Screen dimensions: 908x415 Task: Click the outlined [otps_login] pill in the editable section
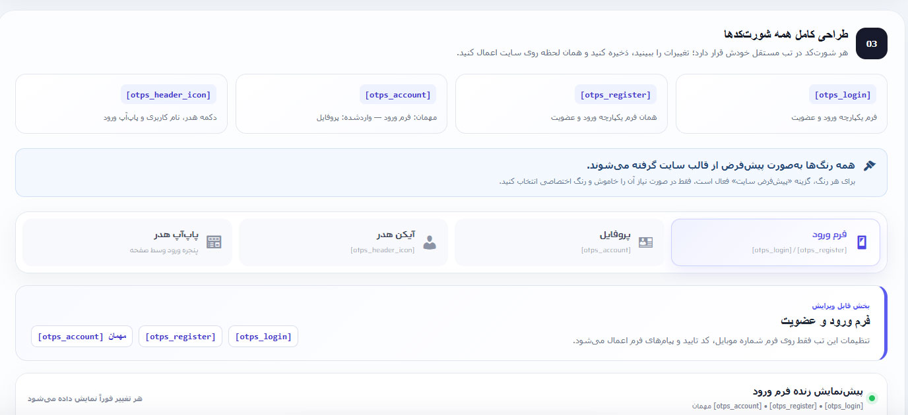tap(263, 337)
